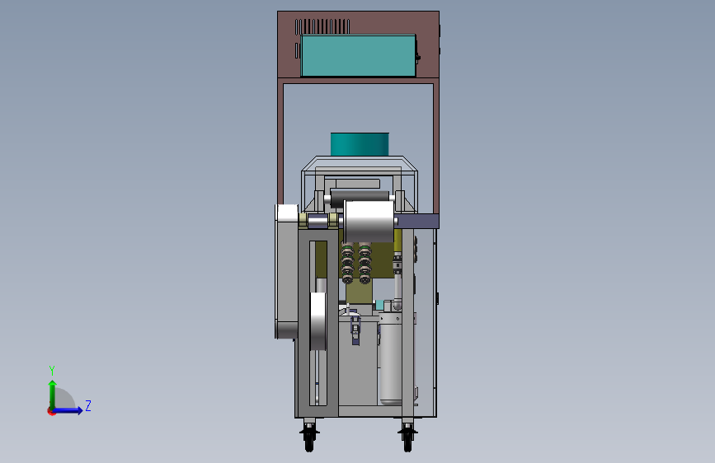Select the gray belt guard cover on left side
715x463 pixels.
[287, 272]
